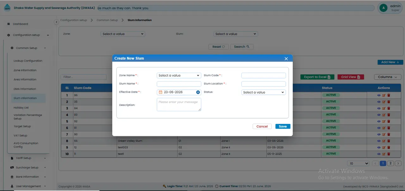405x191 pixels.
Task: Go to page 2 of the table
Action: [391, 163]
